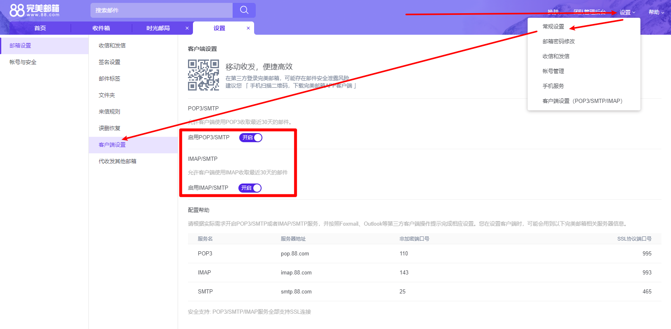Select 客户端设置（POP3/SMTP/IMAP） menu entry

(x=583, y=101)
